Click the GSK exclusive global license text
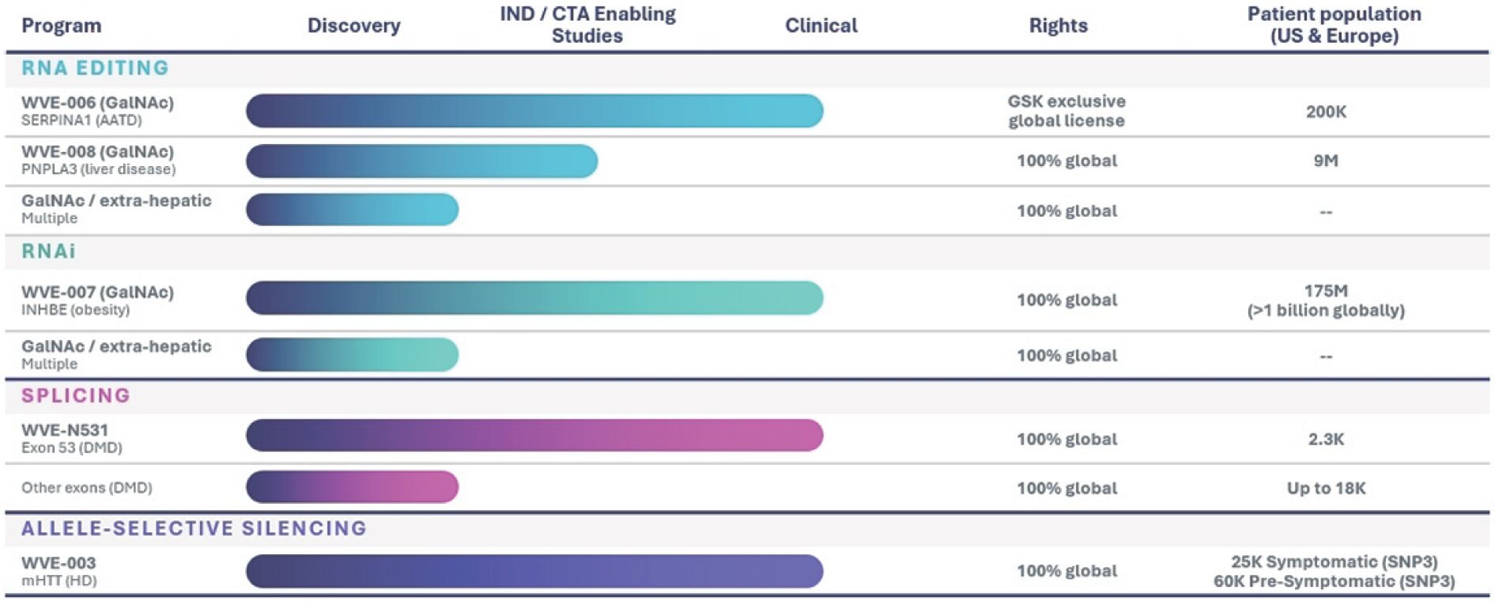This screenshot has height=601, width=1495. pos(1066,111)
